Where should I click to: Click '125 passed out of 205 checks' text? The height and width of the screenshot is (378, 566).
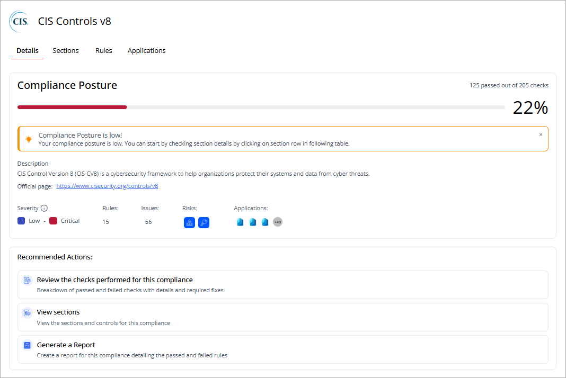pos(509,85)
